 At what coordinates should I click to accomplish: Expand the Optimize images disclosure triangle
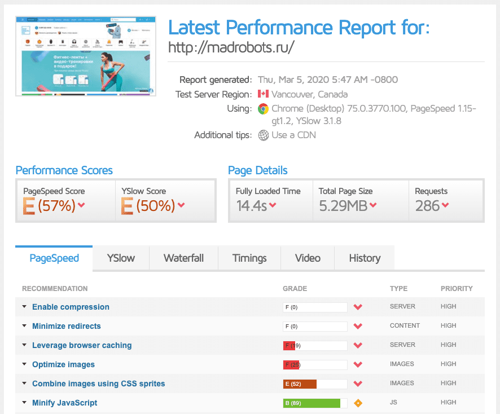point(24,364)
